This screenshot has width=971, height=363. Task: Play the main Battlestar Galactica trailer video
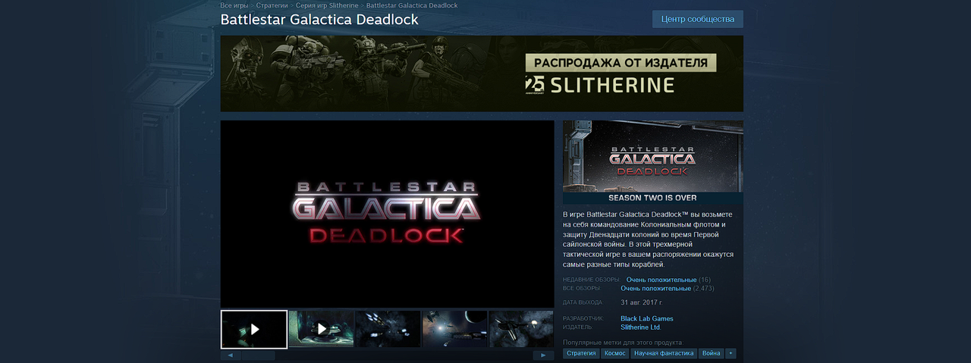click(387, 214)
